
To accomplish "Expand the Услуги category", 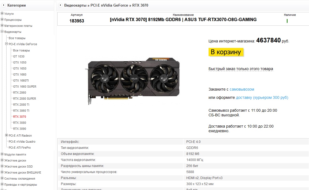I will tap(2, 13).
